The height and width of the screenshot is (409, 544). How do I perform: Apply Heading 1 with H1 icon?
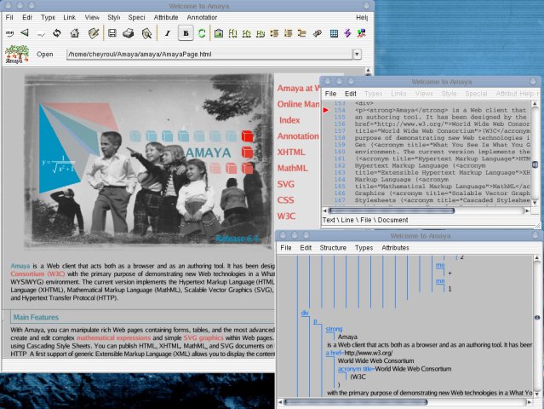232,33
